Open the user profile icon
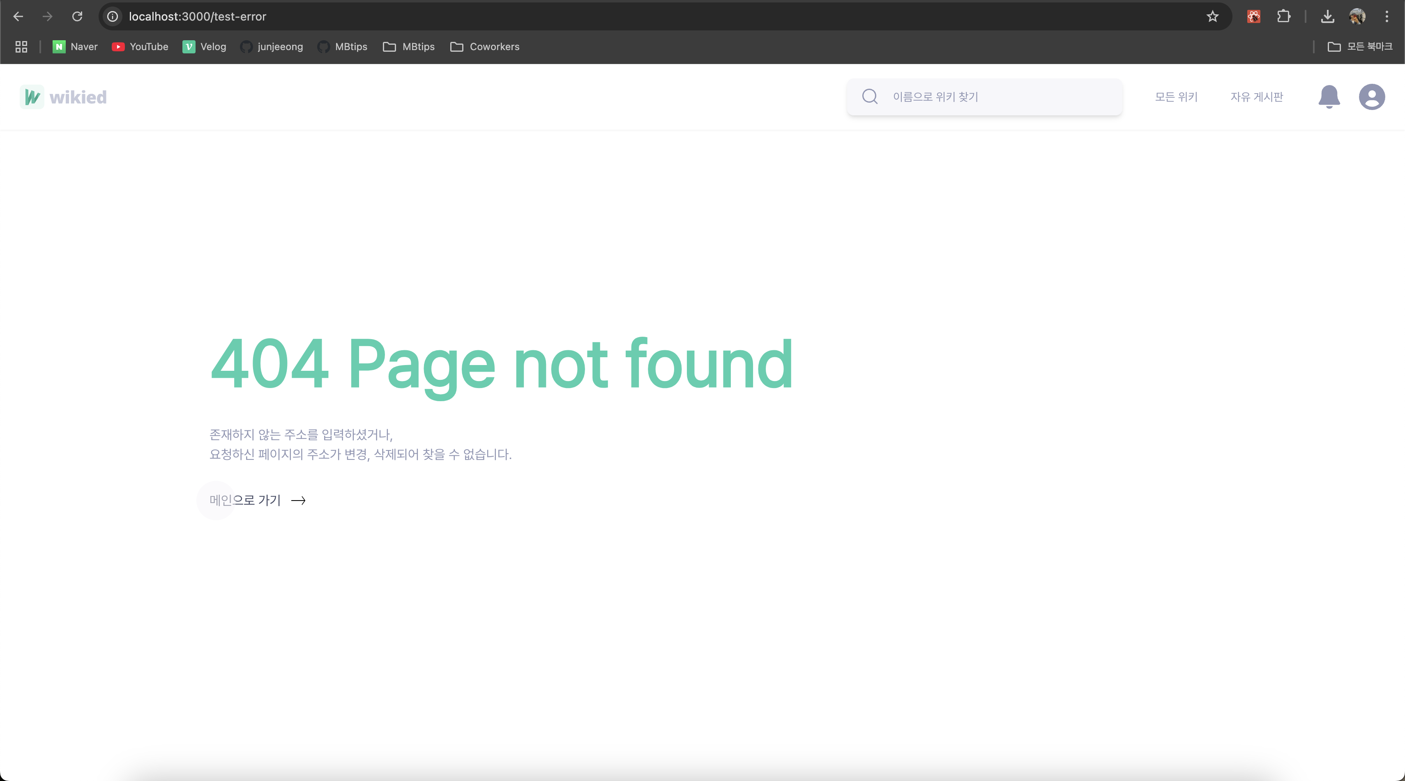The image size is (1405, 781). [x=1372, y=97]
